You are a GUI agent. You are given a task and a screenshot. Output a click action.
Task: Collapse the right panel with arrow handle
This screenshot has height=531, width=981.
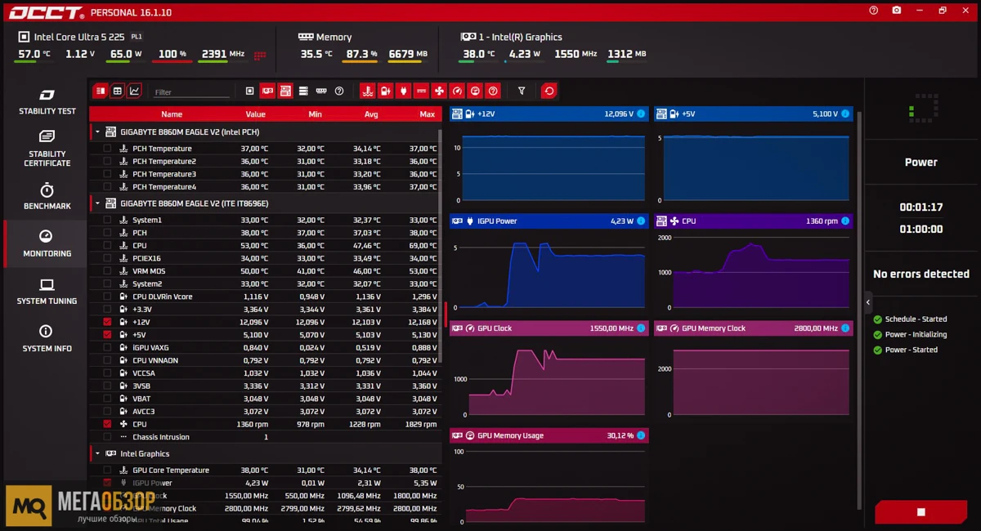[868, 302]
